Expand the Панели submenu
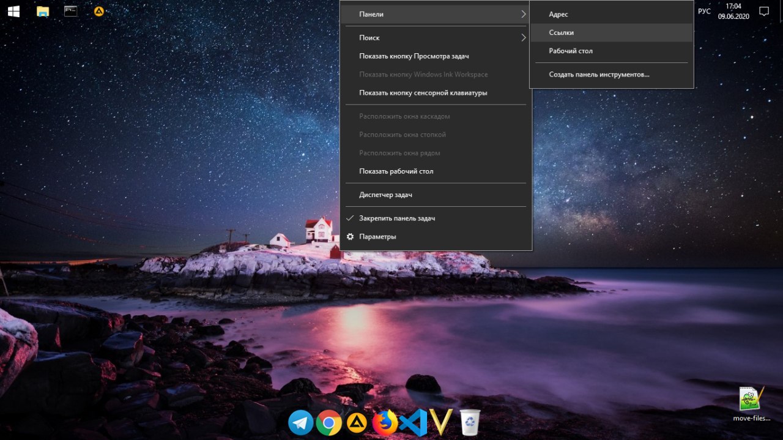783x440 pixels. [436, 14]
